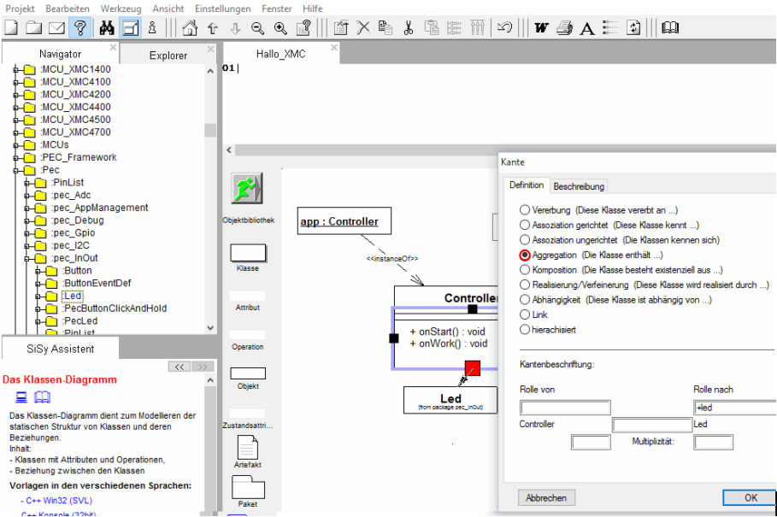This screenshot has width=777, height=517.
Task: Open the Objektbibliothek running figure icon
Action: (247, 189)
